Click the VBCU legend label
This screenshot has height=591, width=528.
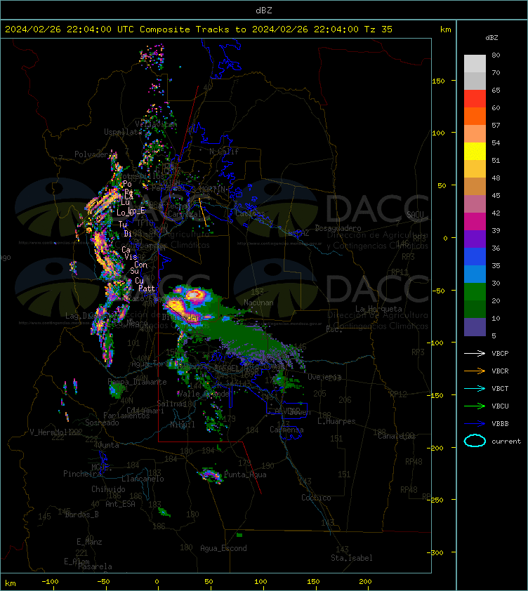pos(500,406)
